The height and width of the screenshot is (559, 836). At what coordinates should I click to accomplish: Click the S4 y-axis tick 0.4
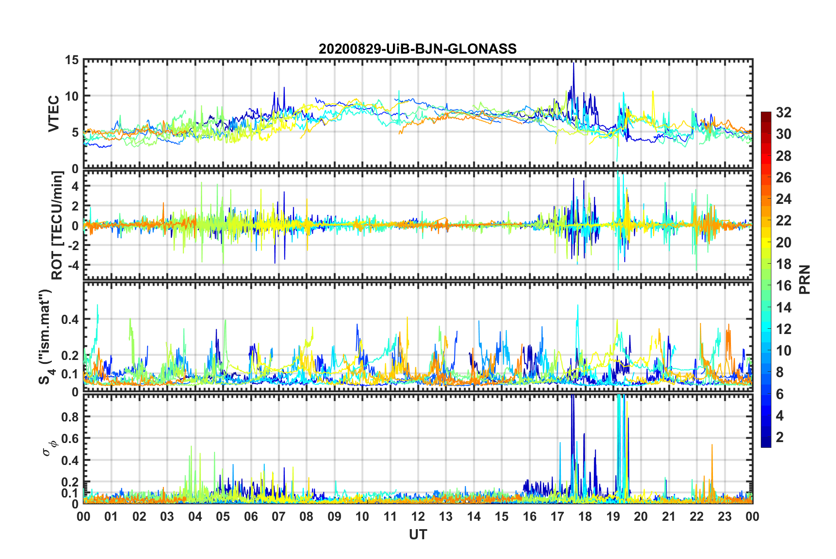tap(70, 319)
